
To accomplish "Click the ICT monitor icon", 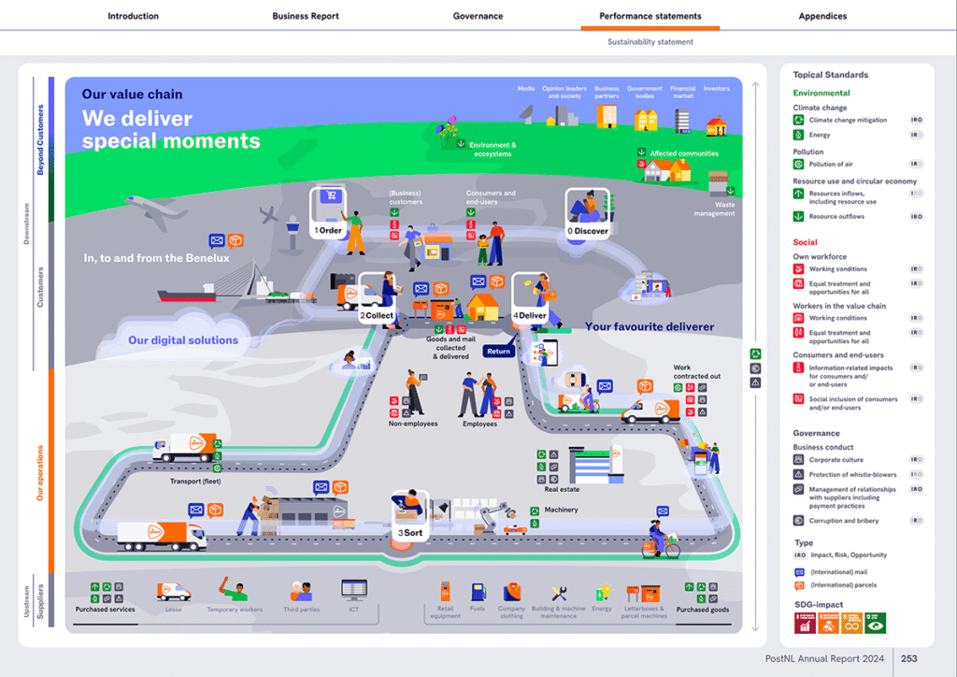I will click(x=353, y=590).
